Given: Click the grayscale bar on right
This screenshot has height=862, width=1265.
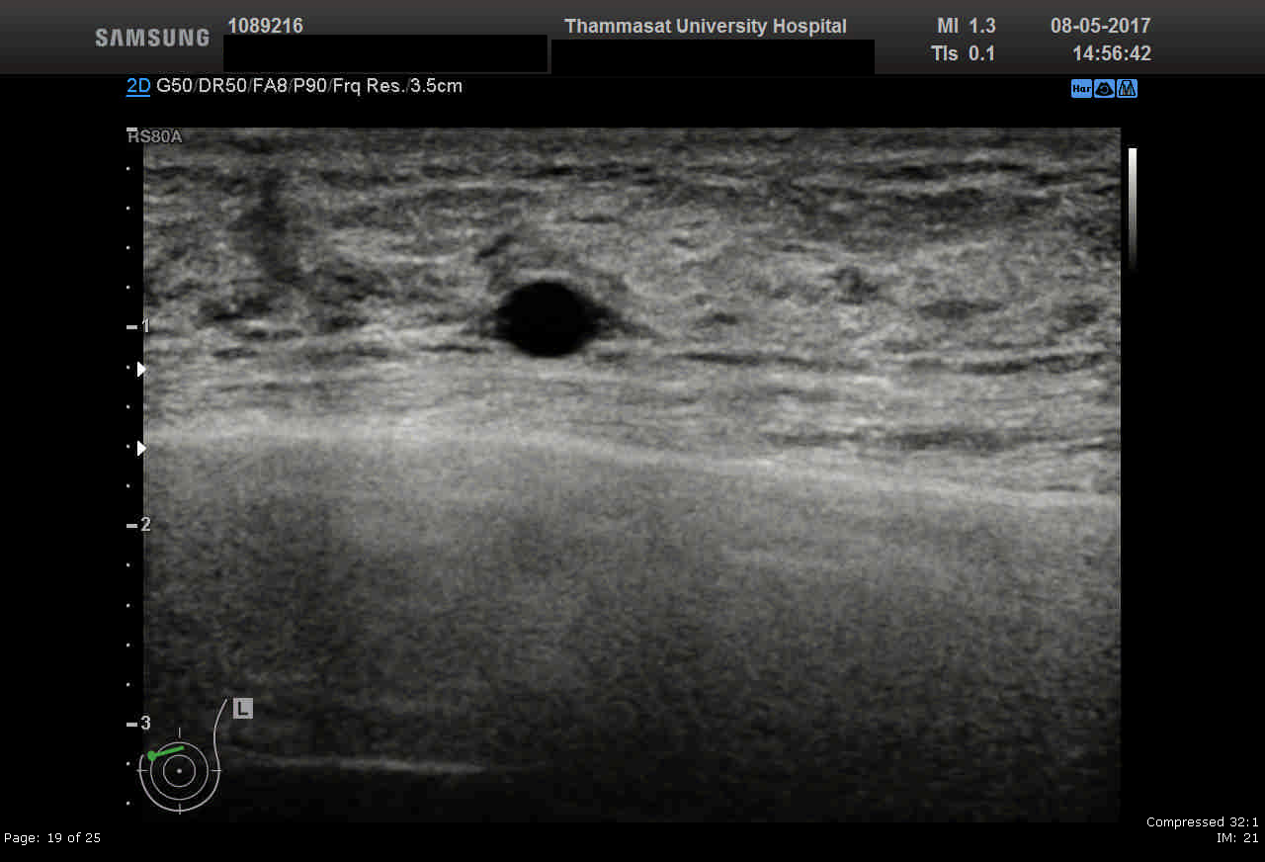Looking at the screenshot, I should click(1133, 209).
